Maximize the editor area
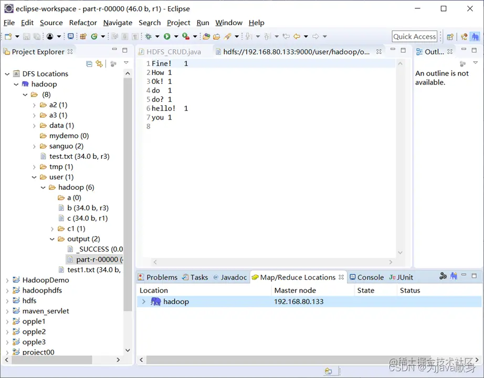484x378 pixels. coord(403,50)
